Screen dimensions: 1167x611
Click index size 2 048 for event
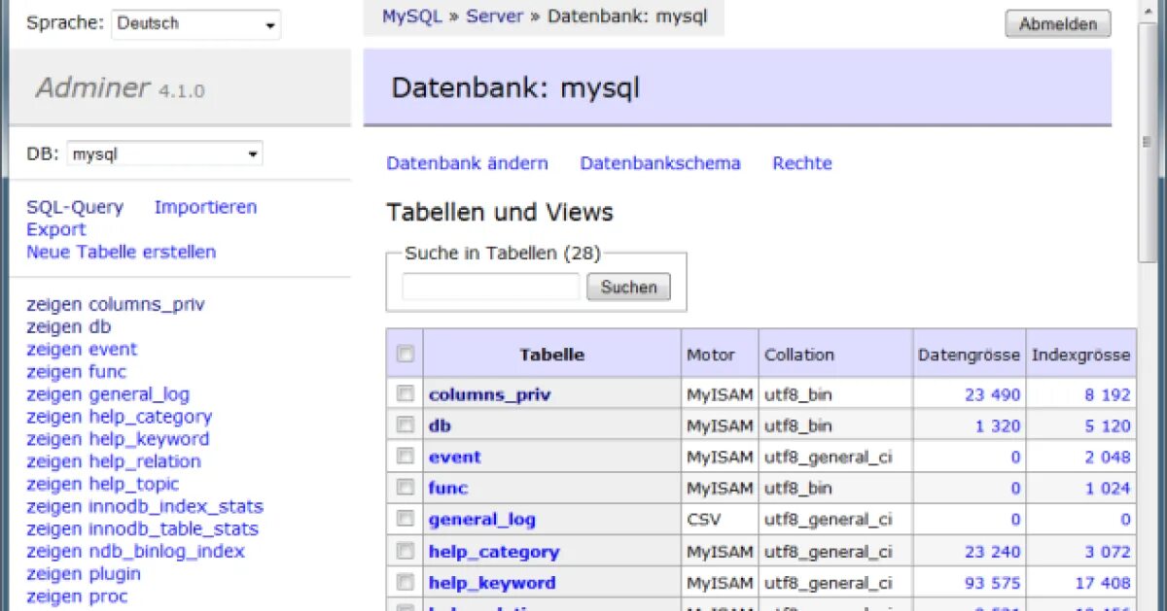click(x=1108, y=457)
